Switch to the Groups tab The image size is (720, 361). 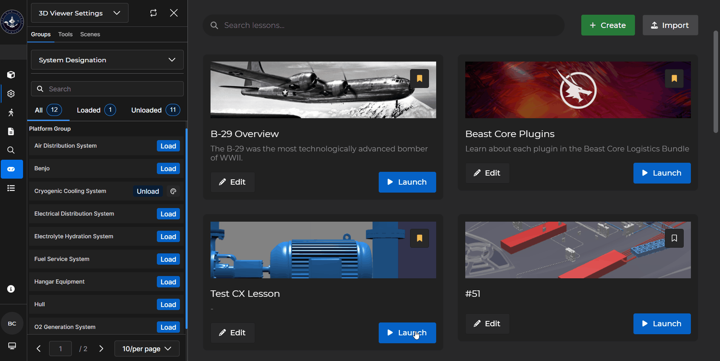(x=41, y=34)
